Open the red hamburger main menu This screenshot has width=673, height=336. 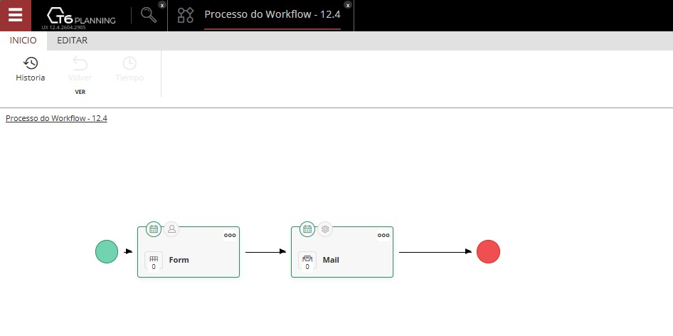(16, 15)
